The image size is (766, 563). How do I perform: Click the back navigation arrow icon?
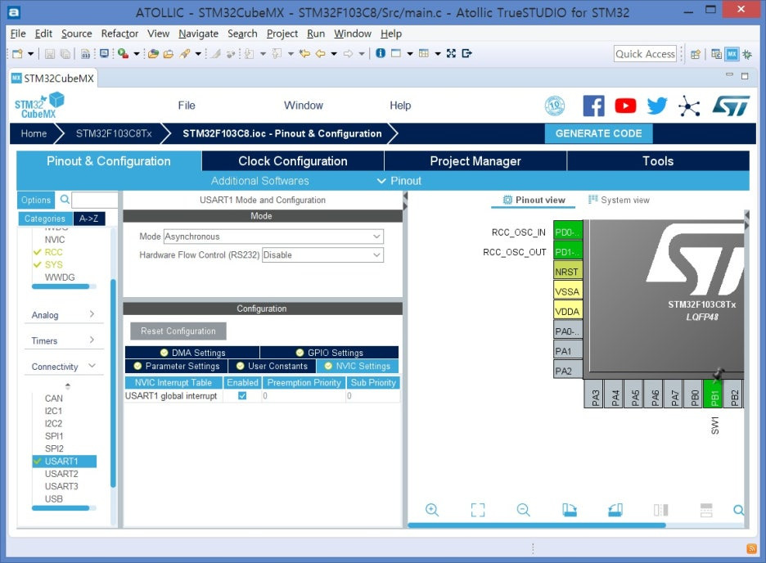321,54
